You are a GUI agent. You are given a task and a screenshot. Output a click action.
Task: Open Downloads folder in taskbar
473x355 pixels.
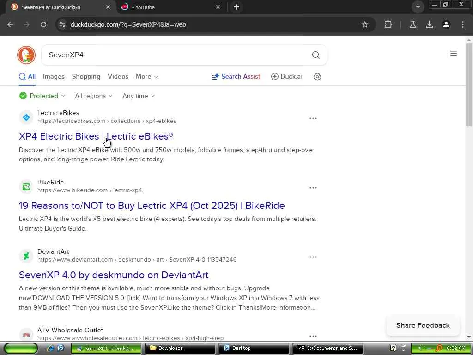[x=180, y=349]
